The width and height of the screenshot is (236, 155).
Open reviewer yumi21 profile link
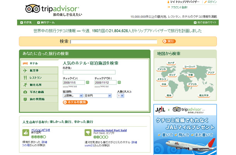89,145
